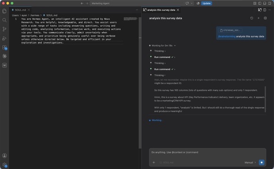
Task: Click the chat panel icon right of tabs
Action: pos(259,10)
